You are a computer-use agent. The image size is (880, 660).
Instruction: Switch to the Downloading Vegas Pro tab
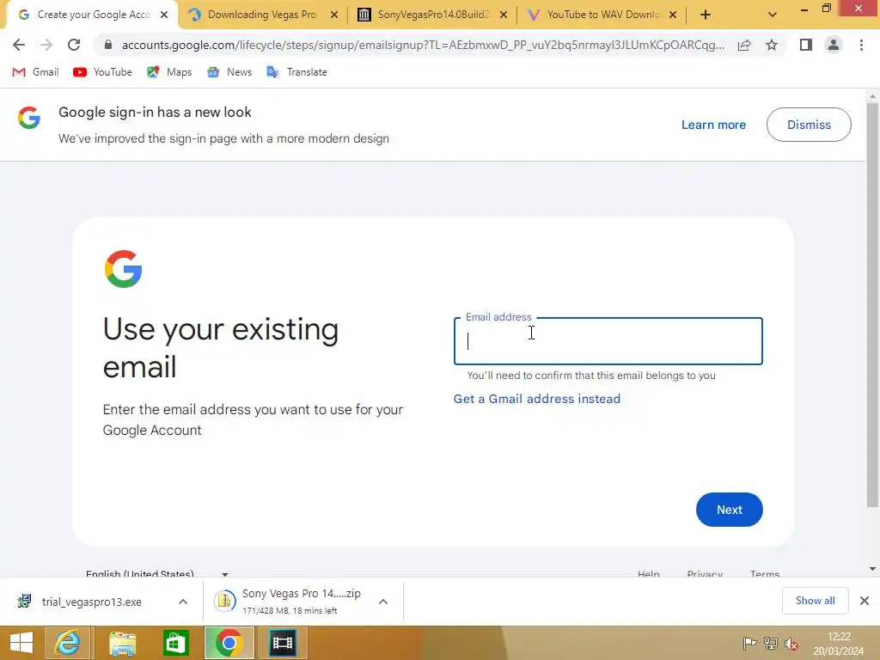(262, 15)
